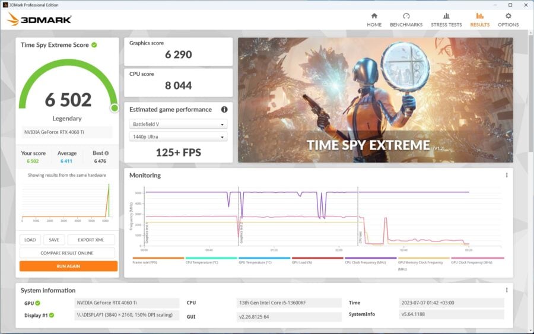Click the STRESS TESTS menu label
Screen dimensions: 534x334
(446, 25)
